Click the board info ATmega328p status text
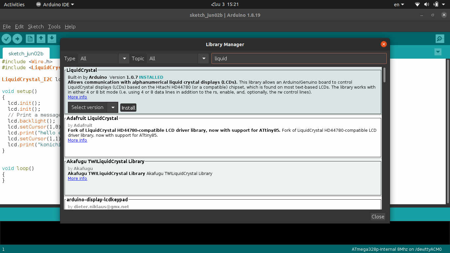Screen dimensions: 450x253 397,249
